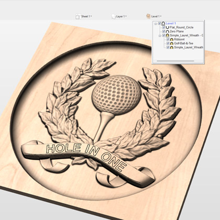Click the component tree horizontal scrollbar
The image size is (220, 220).
point(175,61)
